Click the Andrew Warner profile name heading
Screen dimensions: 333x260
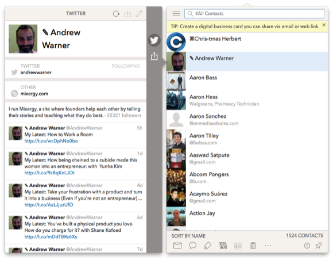tap(61, 39)
